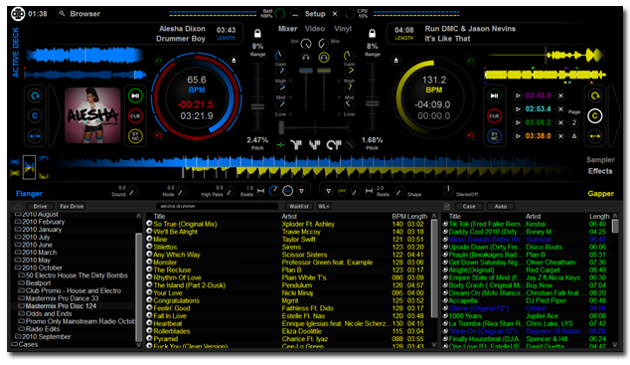Jump to the 02:45.9 cue point
Screen dimensions: 630x365
518,95
